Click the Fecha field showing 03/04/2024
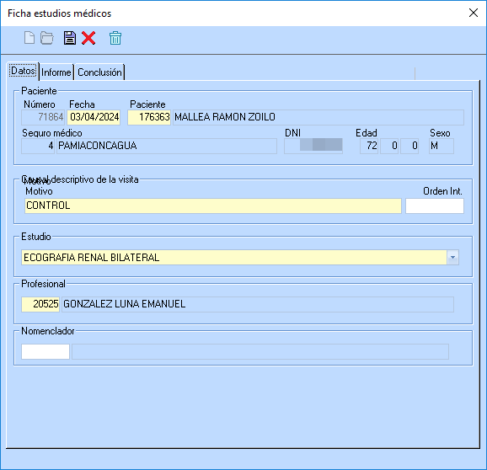This screenshot has width=487, height=470. tap(94, 117)
